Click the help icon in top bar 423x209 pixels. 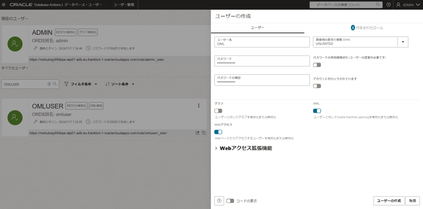389,5
